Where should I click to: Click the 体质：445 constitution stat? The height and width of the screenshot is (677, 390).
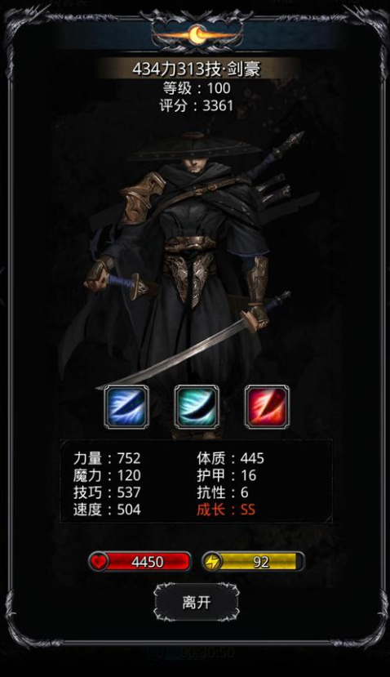[x=230, y=458]
